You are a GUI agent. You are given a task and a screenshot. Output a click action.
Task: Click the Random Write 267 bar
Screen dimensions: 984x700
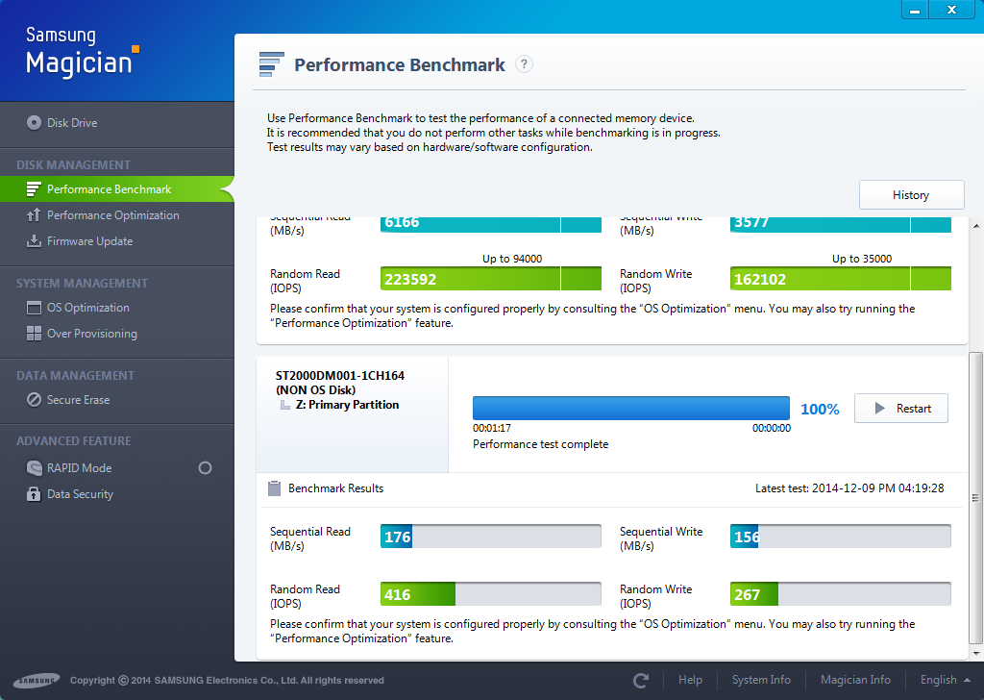tap(840, 594)
